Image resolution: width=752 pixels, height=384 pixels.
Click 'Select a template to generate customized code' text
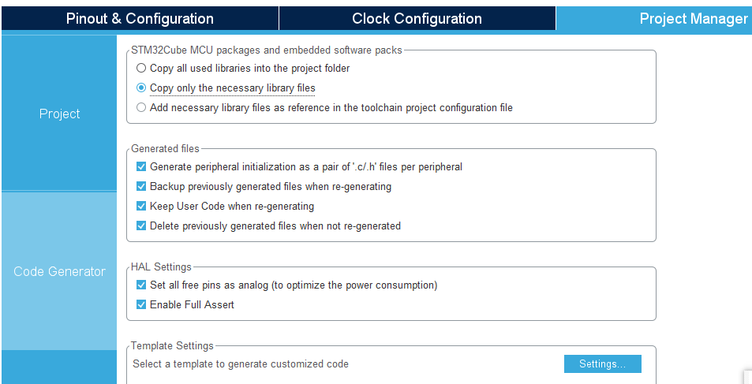click(x=241, y=364)
